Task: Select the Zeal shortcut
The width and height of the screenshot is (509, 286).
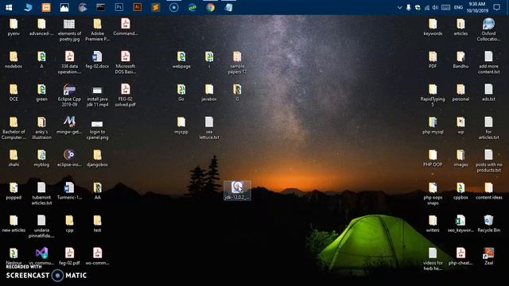Action: click(488, 256)
